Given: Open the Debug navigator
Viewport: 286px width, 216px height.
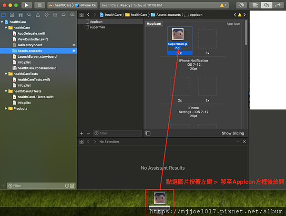Looking at the screenshot, I should coord(55,15).
